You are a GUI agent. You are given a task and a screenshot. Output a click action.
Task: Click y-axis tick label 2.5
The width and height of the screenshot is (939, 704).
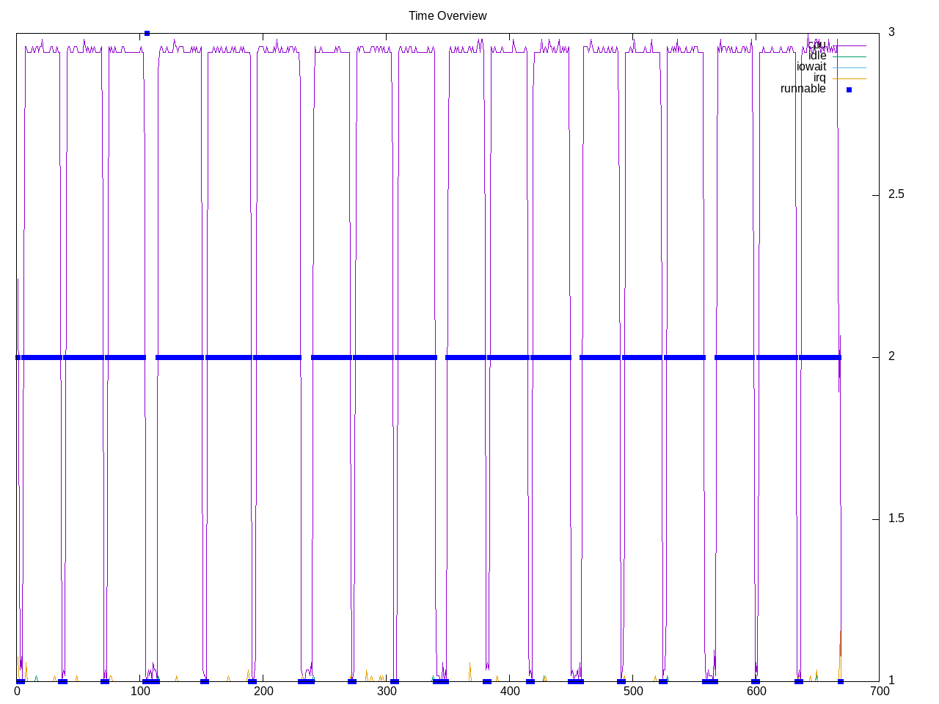tap(896, 194)
